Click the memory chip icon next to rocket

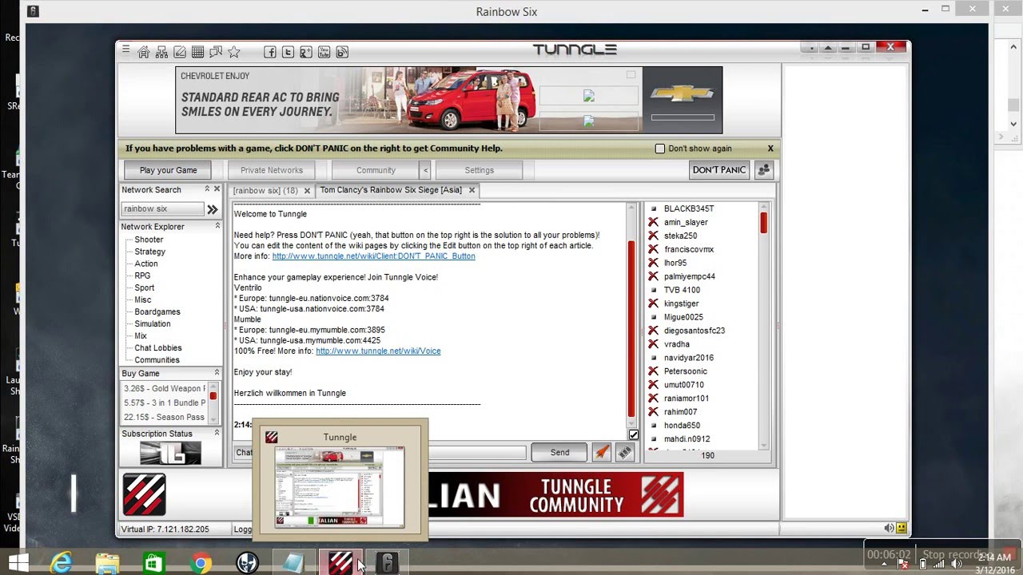click(625, 453)
